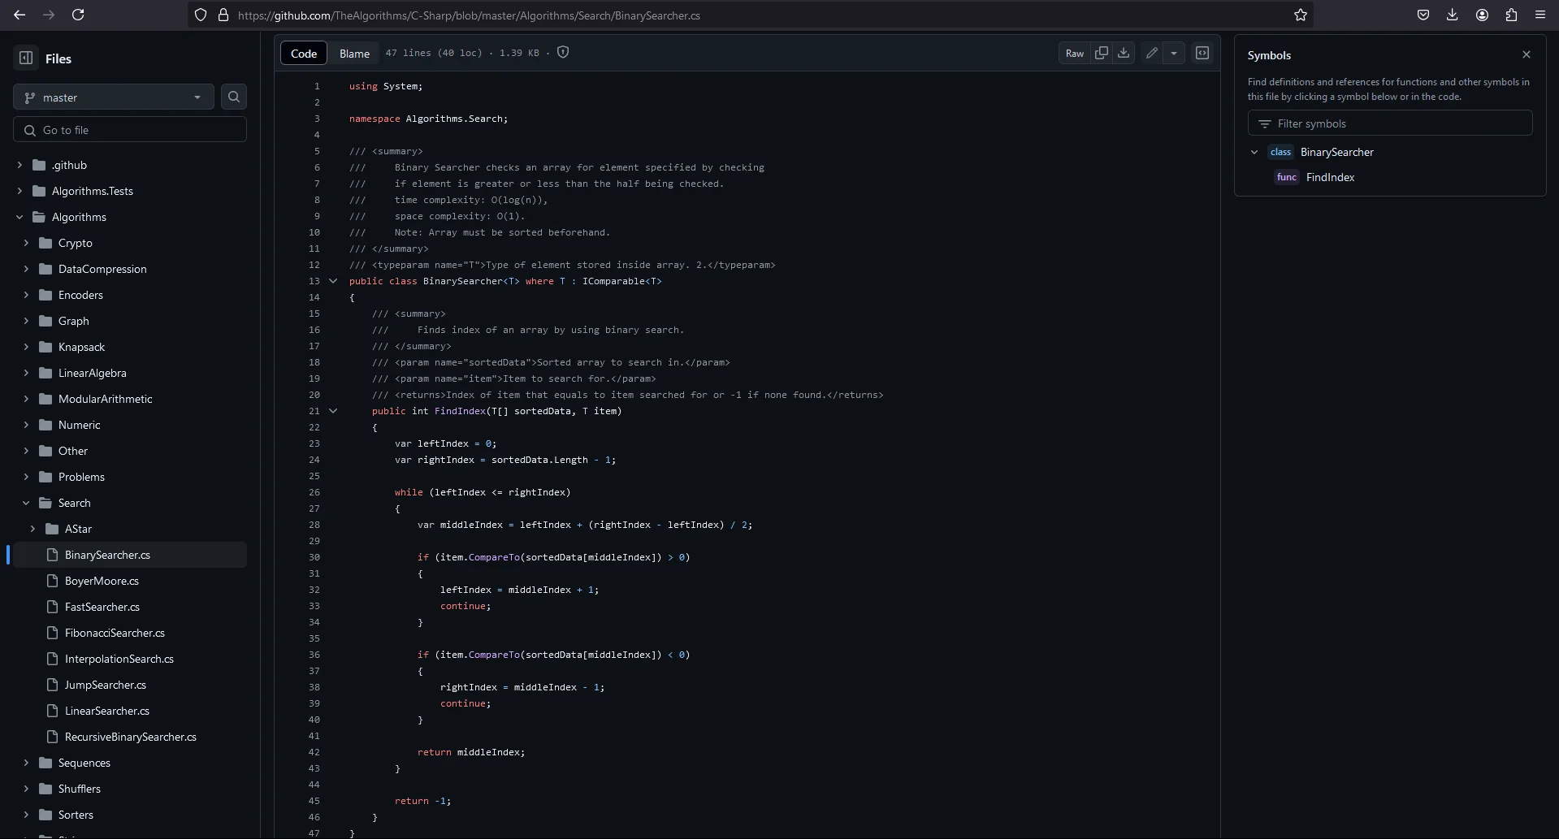1559x839 pixels.
Task: Open BoyerMoore.cs file
Action: (102, 581)
